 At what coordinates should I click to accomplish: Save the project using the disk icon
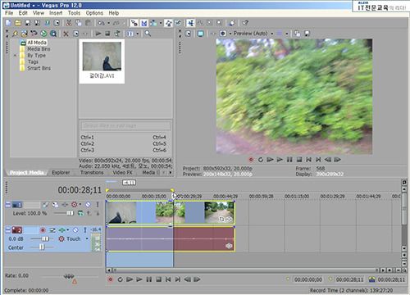[28, 23]
